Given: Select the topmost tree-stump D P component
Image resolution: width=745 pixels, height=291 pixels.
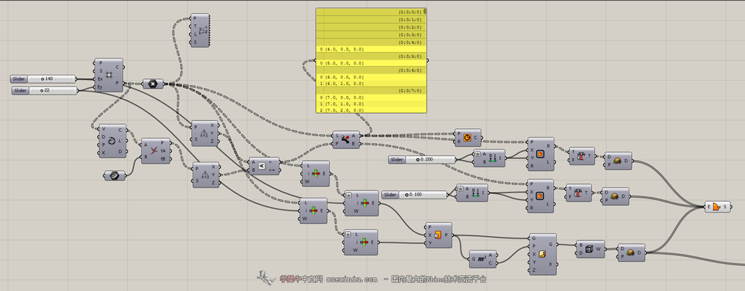Looking at the screenshot, I should [x=619, y=160].
